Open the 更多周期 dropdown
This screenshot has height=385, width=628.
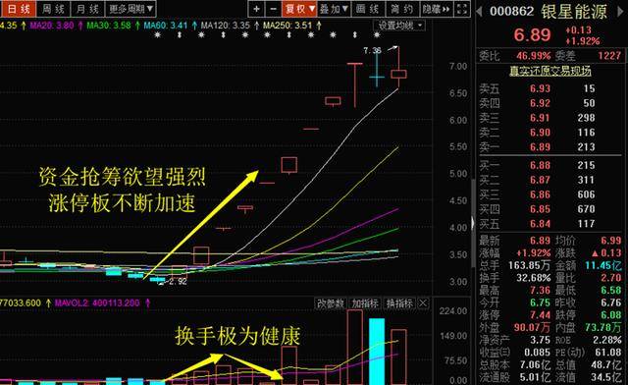point(131,9)
